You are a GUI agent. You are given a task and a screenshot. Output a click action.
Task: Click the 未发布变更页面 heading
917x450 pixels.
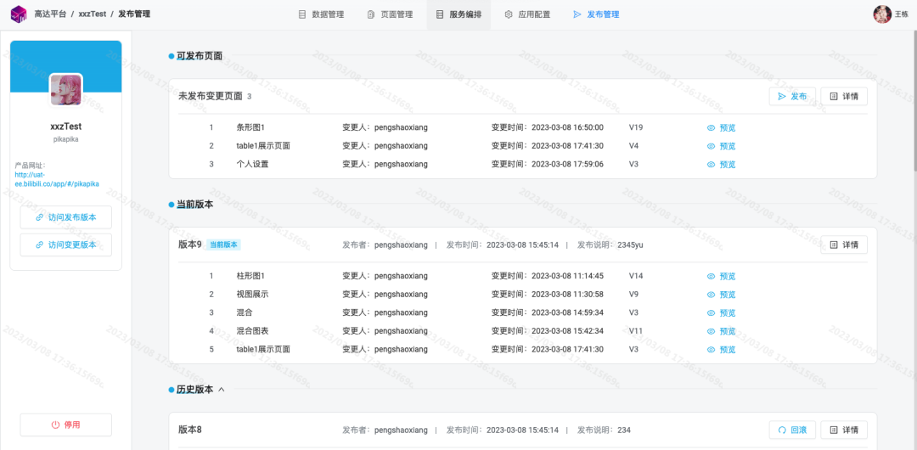tap(210, 97)
